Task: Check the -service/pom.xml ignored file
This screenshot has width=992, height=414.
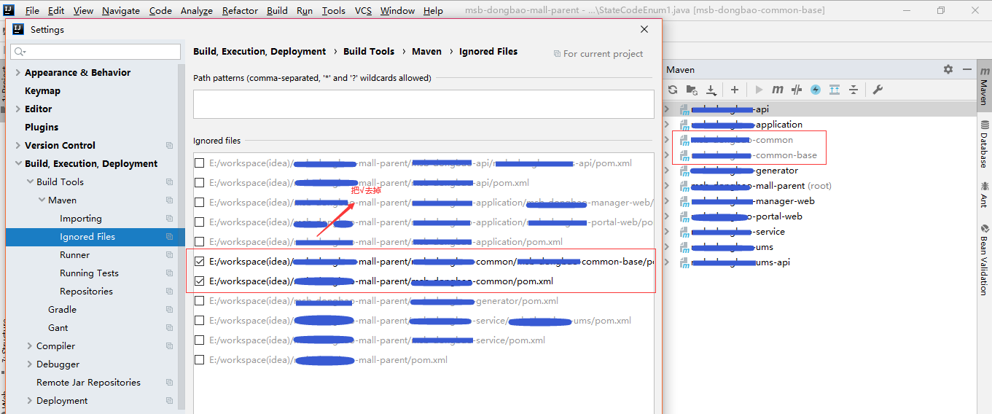Action: click(x=199, y=340)
